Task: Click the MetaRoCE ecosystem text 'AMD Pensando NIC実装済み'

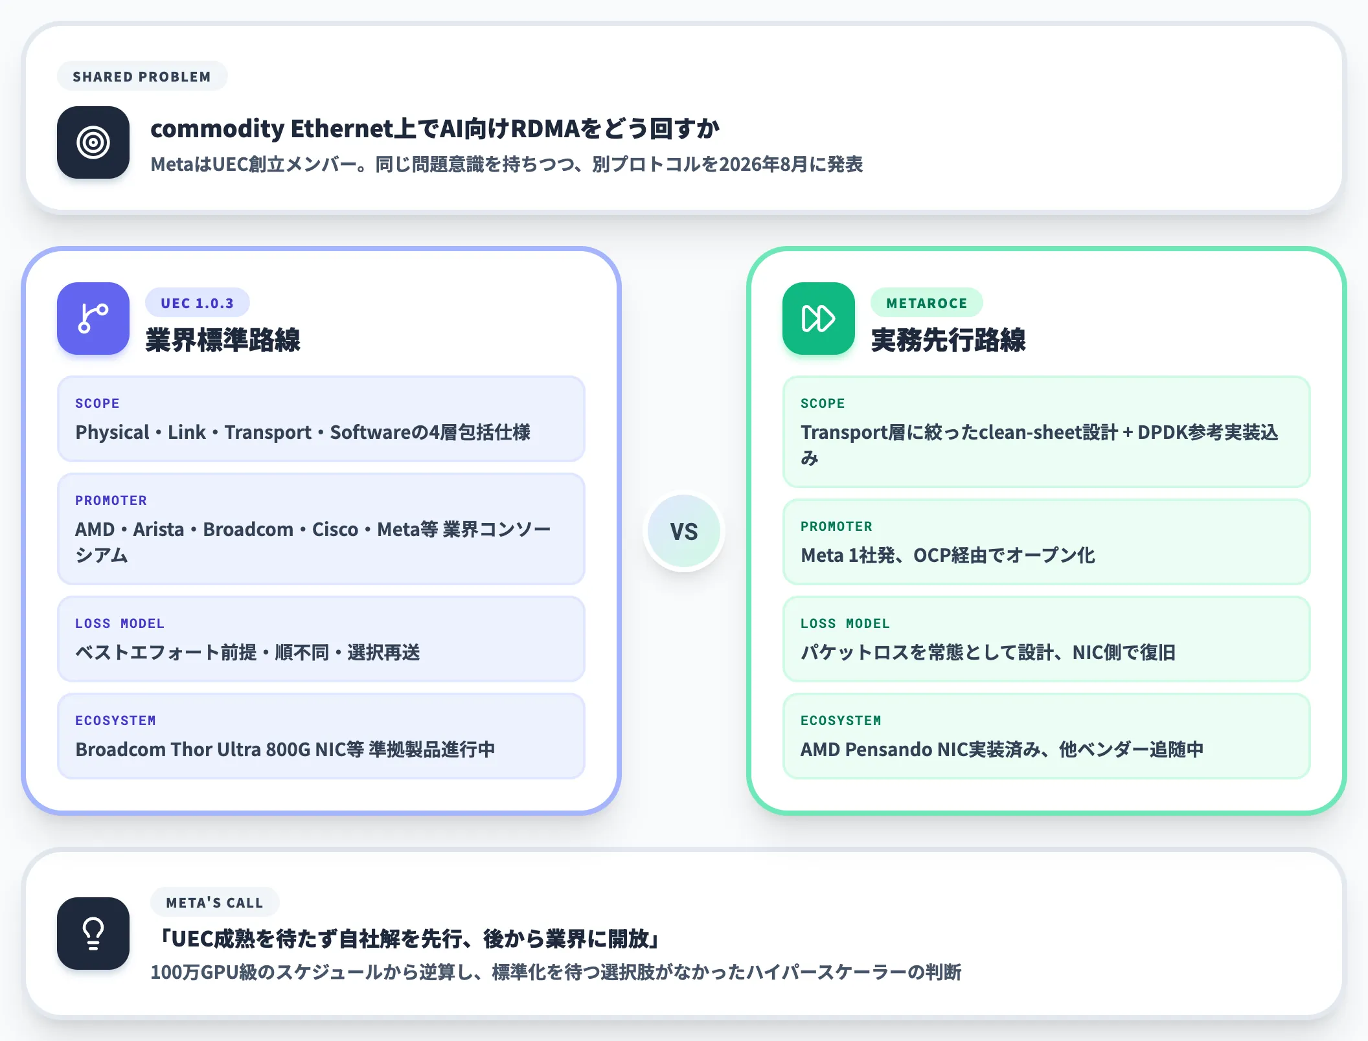Action: [x=920, y=750]
